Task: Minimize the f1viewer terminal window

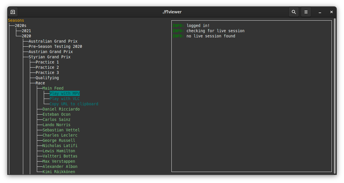Action: tap(320, 12)
